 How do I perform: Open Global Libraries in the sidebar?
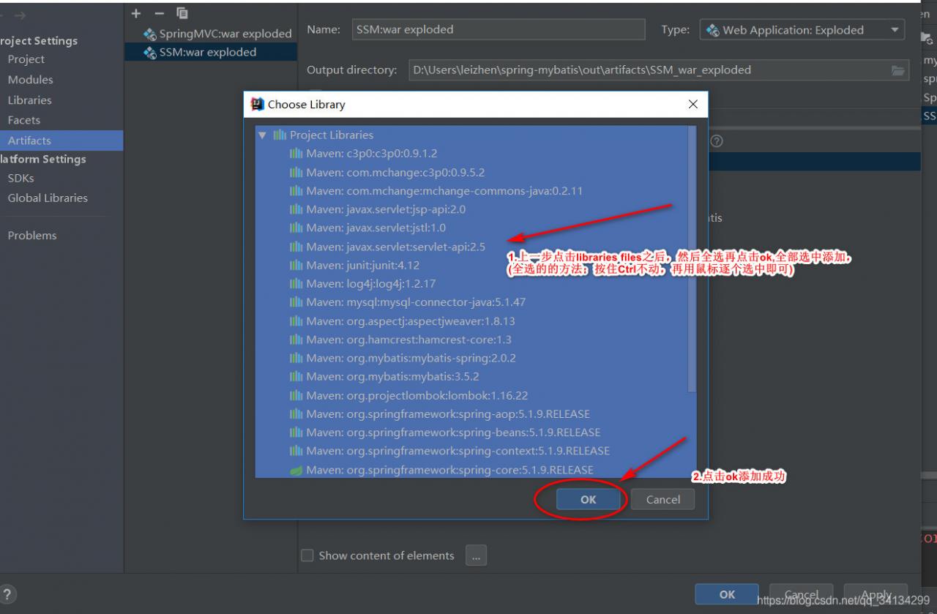click(x=47, y=198)
